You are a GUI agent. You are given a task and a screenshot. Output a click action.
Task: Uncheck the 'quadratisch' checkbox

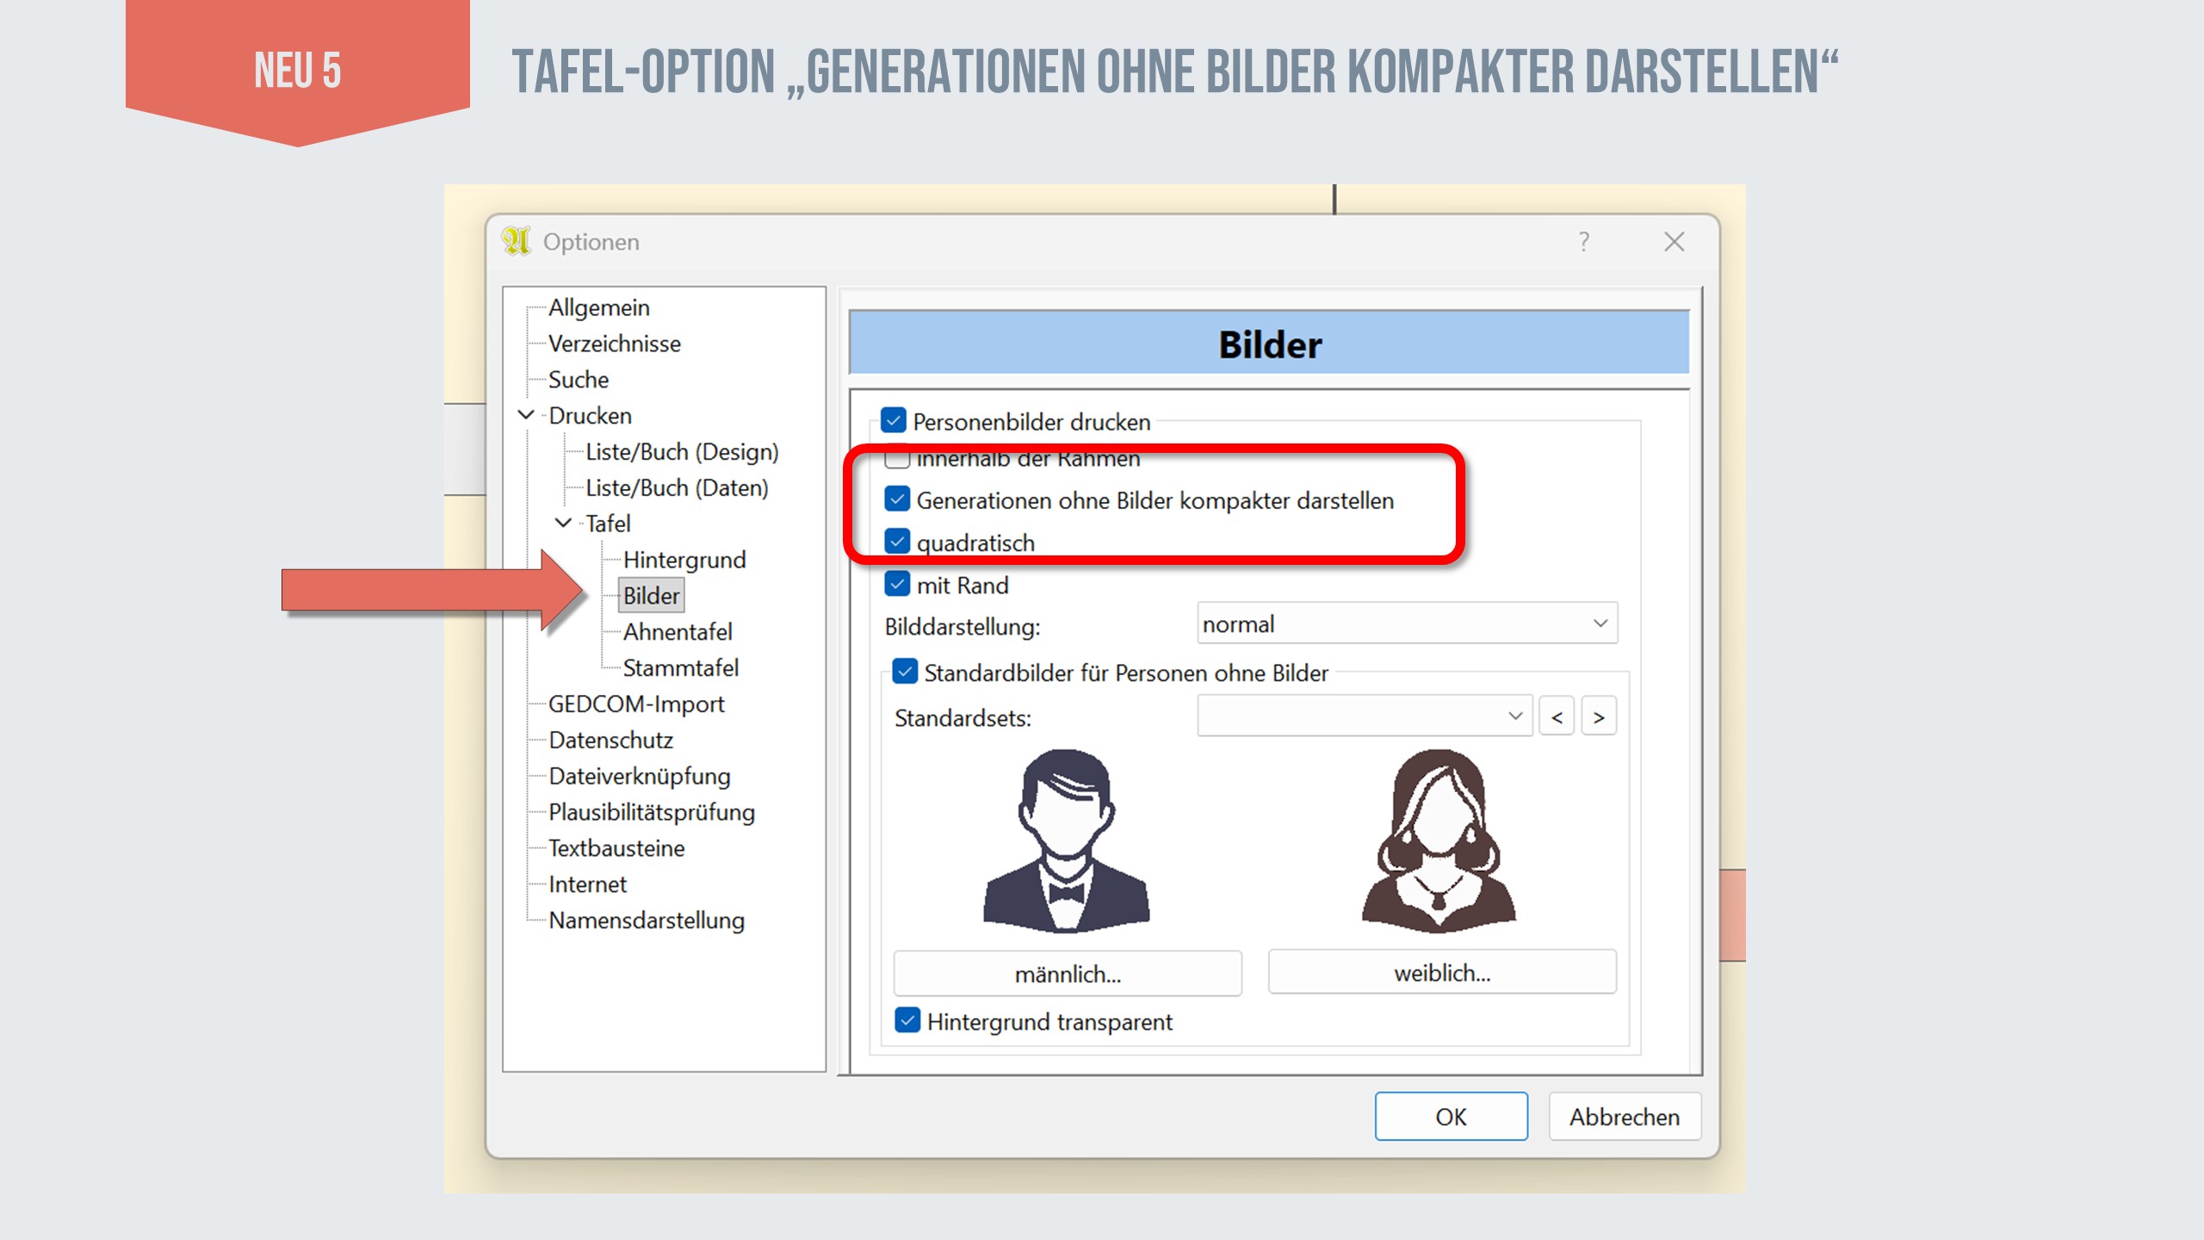click(x=897, y=542)
